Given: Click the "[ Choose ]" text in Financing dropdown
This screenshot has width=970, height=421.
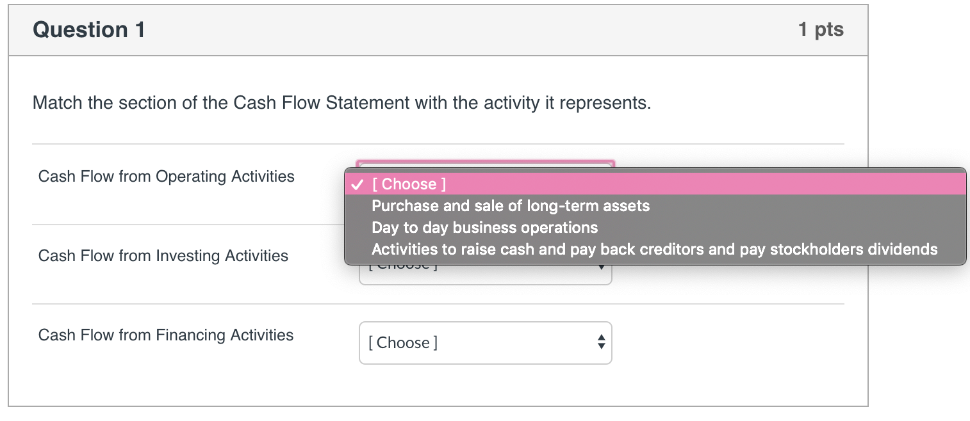Looking at the screenshot, I should pos(403,343).
